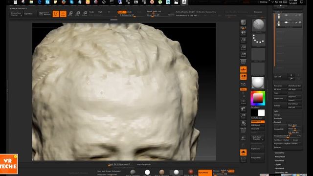Toggle the orange Local symmetry icon
The image size is (313, 176).
[244, 77]
